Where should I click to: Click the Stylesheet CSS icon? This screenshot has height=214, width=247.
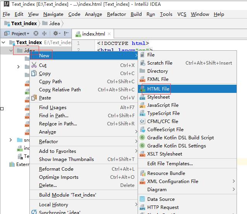(x=142, y=97)
